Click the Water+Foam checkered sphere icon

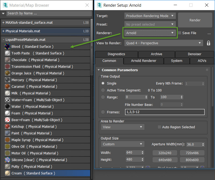click(8, 100)
